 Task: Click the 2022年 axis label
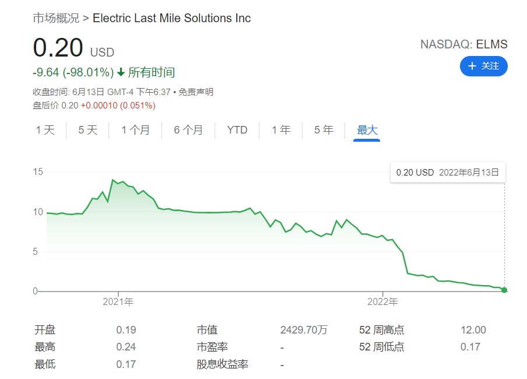(382, 302)
